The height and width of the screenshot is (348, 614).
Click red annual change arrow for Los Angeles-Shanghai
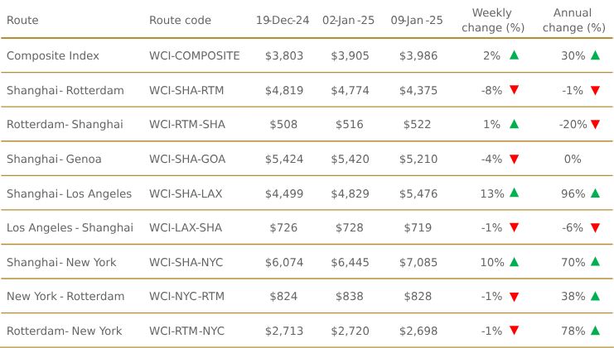pos(595,228)
